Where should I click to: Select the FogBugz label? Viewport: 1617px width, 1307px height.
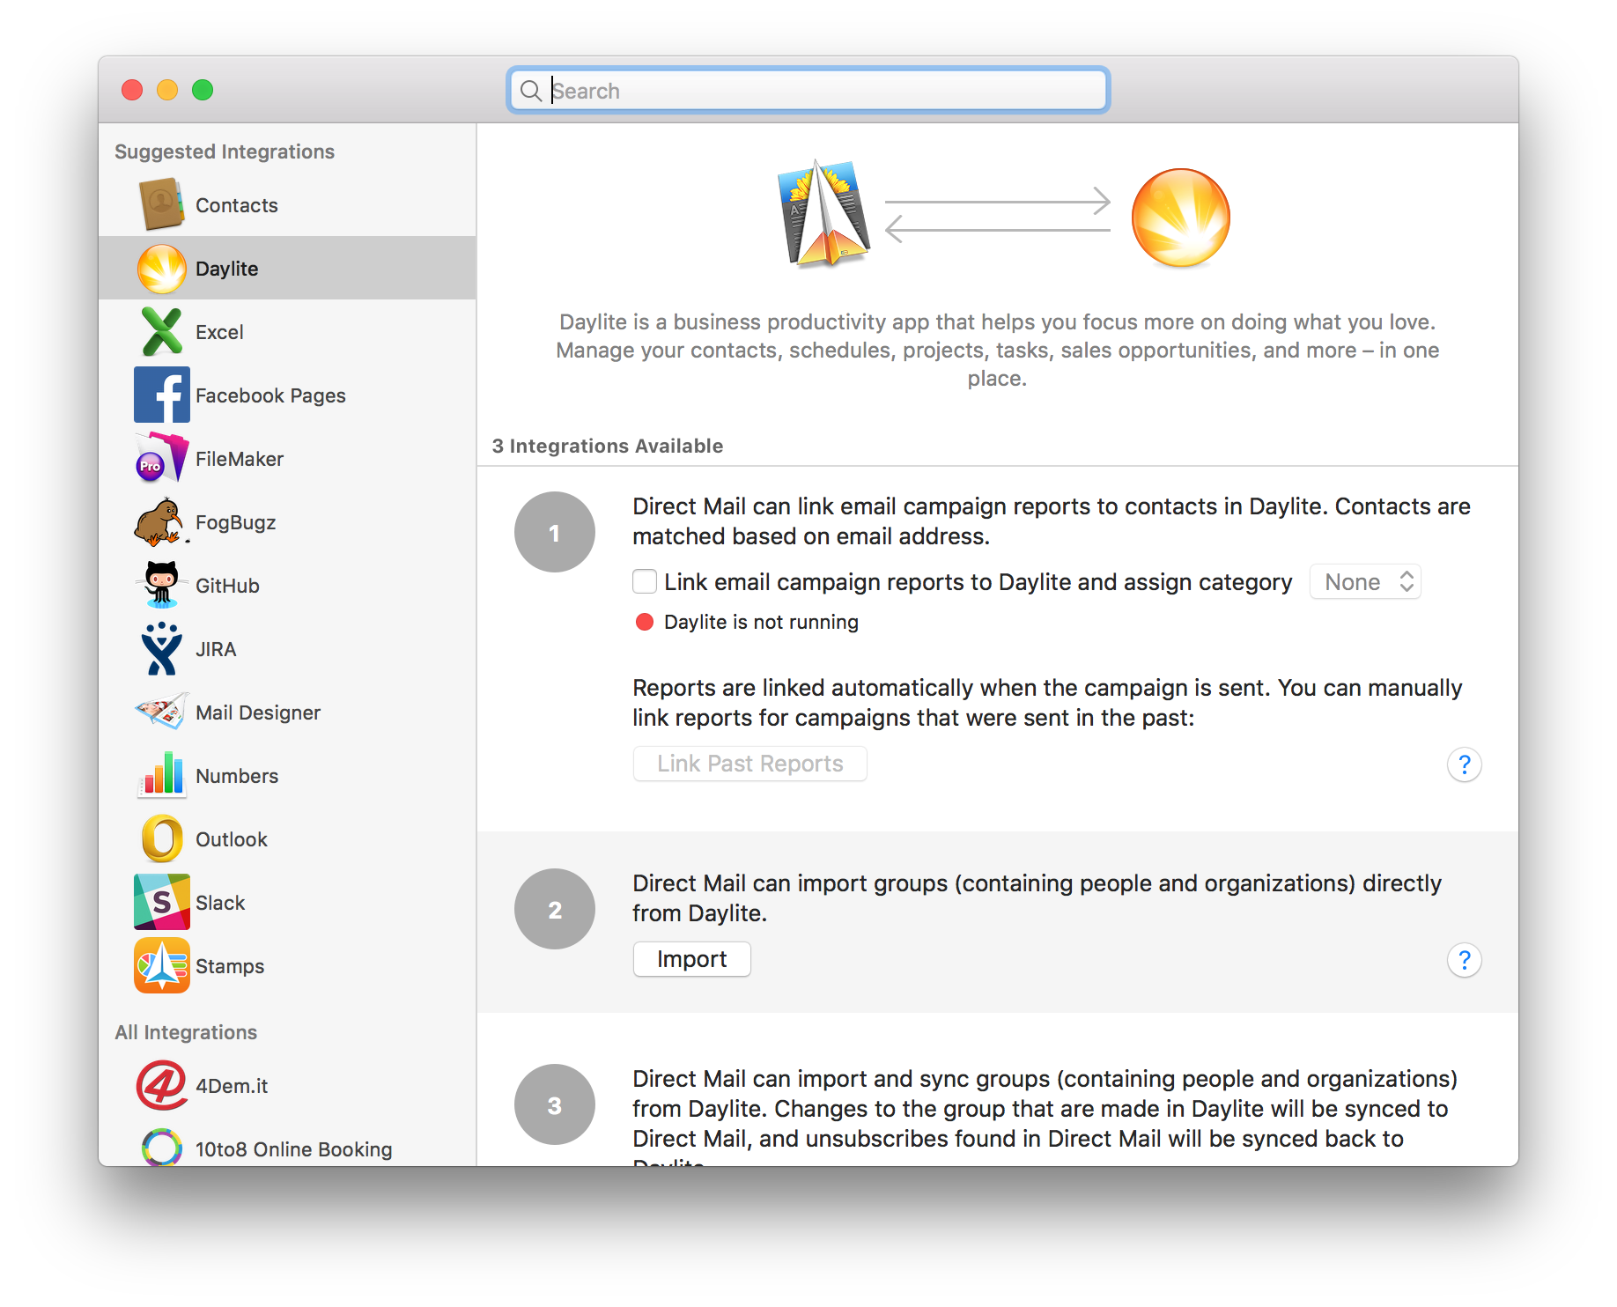click(235, 522)
